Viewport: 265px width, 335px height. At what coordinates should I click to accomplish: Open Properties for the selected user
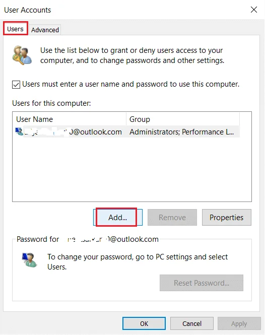[227, 217]
